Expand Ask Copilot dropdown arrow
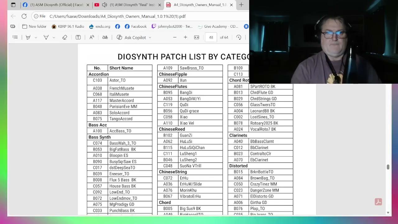The height and width of the screenshot is (224, 398). click(150, 37)
